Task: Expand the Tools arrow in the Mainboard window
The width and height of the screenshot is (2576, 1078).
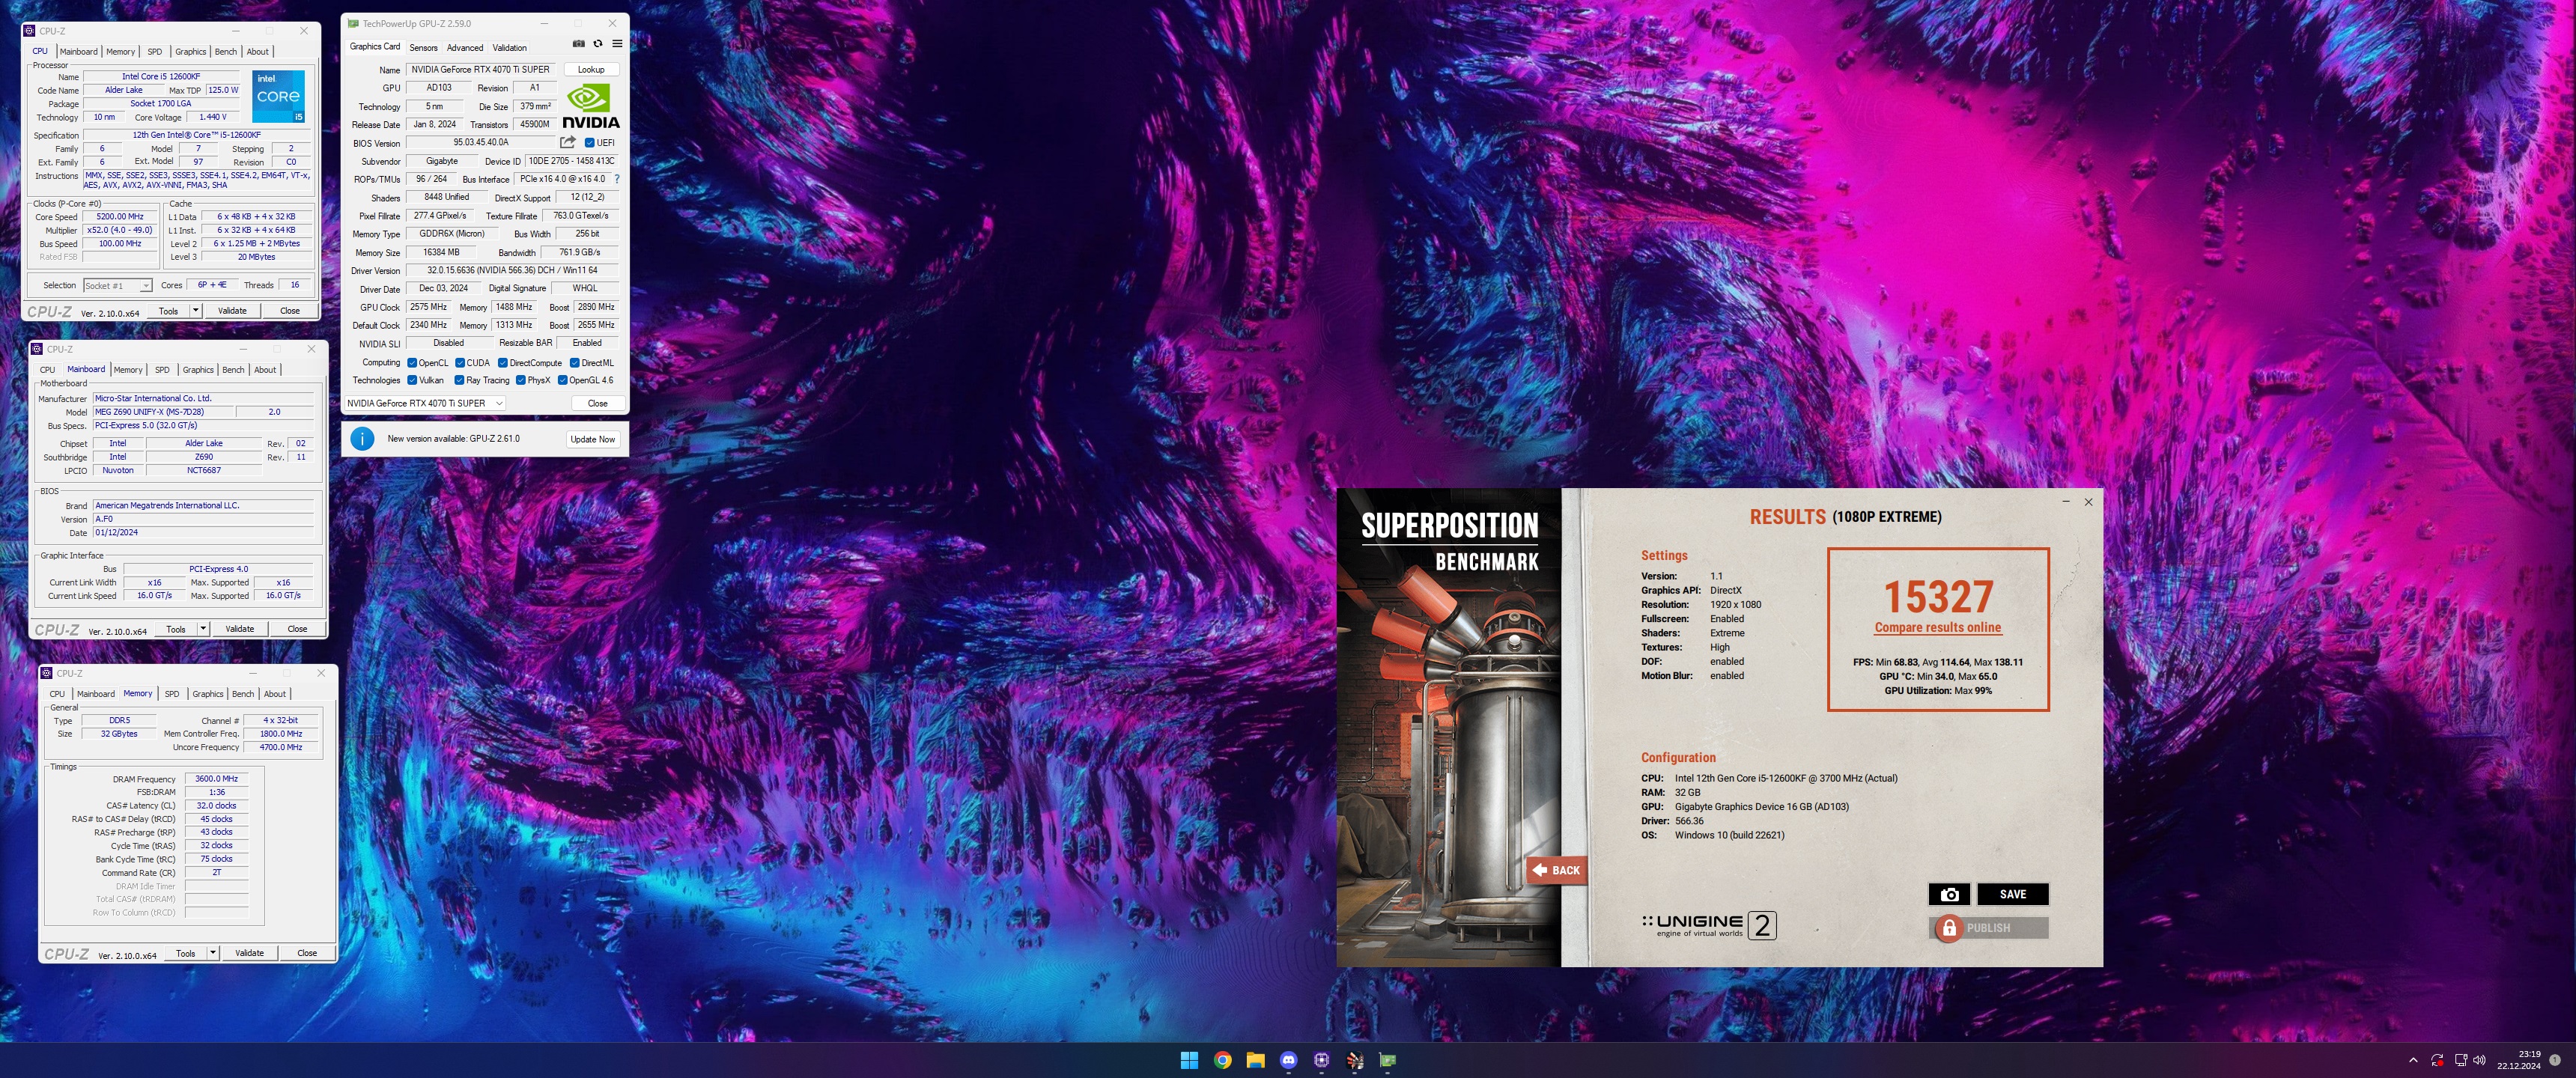Action: [203, 629]
